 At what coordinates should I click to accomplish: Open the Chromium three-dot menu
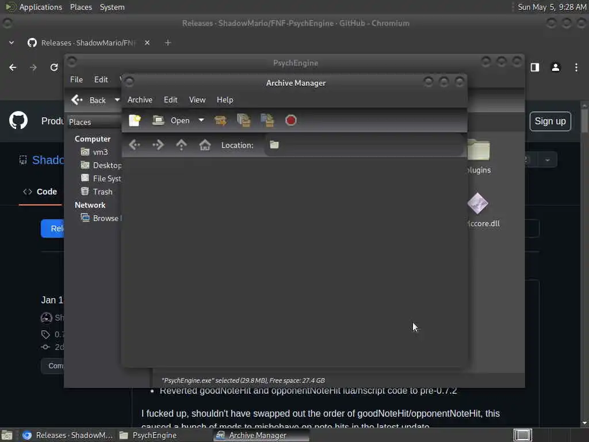coord(576,67)
